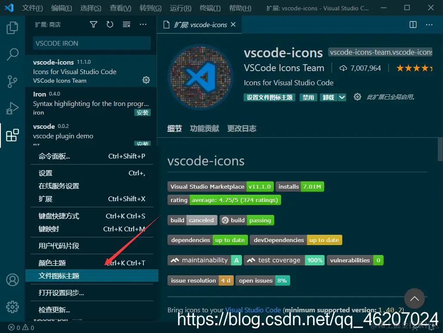Select 命令面板 from the menu
443x333 pixels.
point(92,156)
